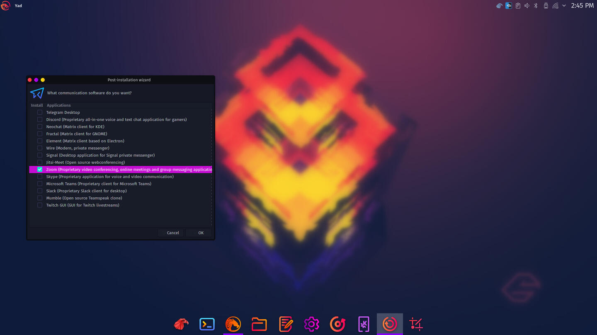597x335 pixels.
Task: Click the Cancel button in wizard
Action: (170, 232)
